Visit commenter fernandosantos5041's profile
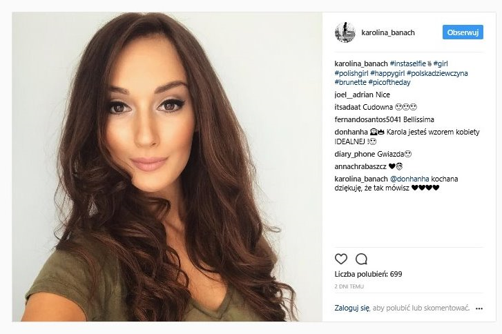 [368, 119]
